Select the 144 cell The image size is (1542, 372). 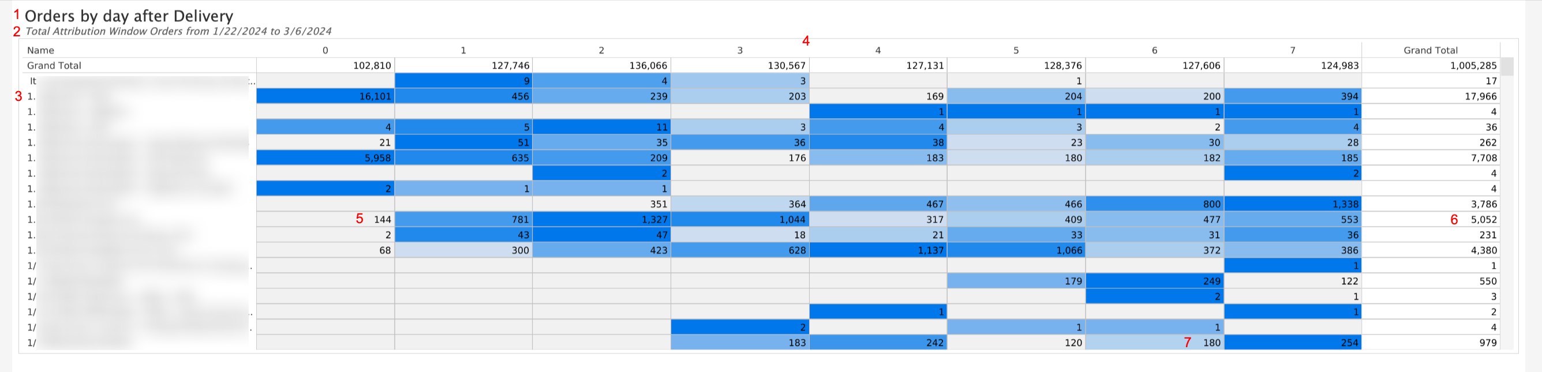[x=325, y=220]
